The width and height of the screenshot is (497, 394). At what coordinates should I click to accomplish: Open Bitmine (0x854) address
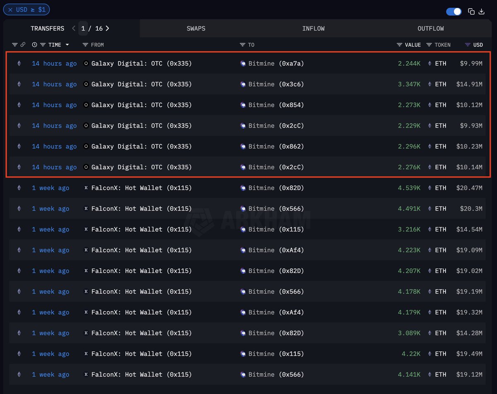pos(276,105)
